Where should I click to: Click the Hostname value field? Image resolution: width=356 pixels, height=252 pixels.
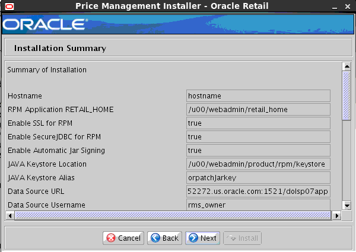pos(258,96)
